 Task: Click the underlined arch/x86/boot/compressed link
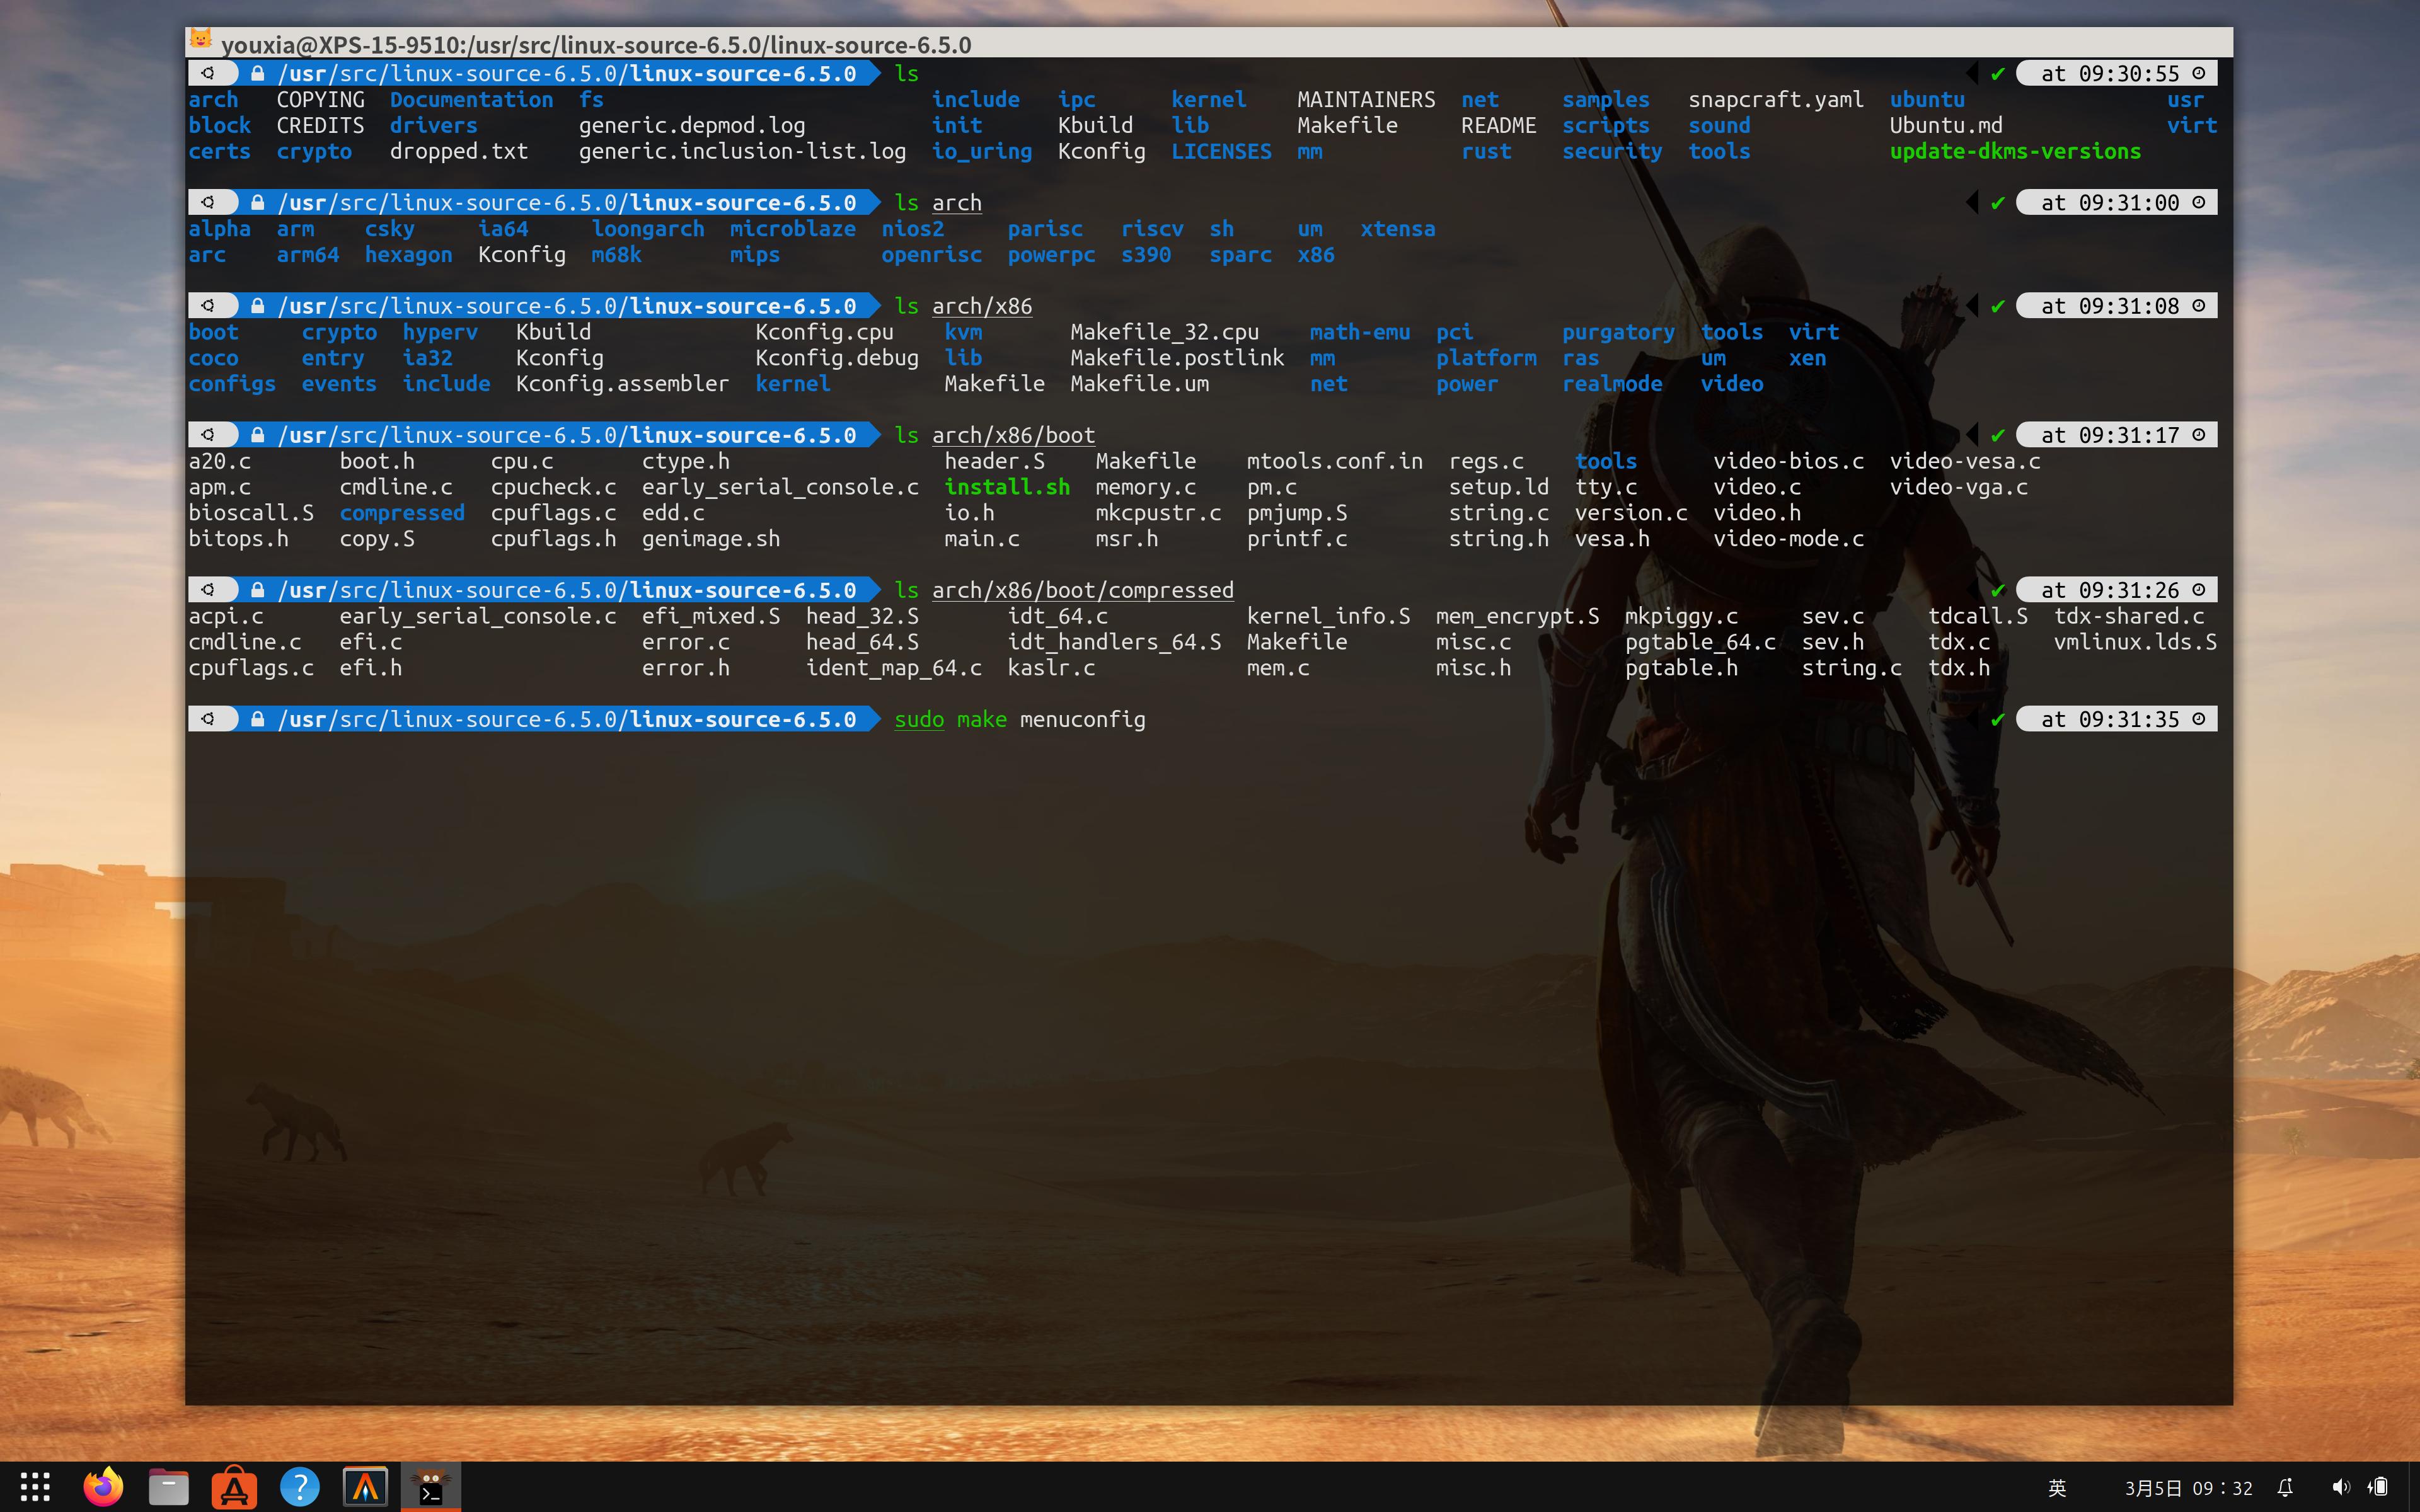pyautogui.click(x=1083, y=590)
